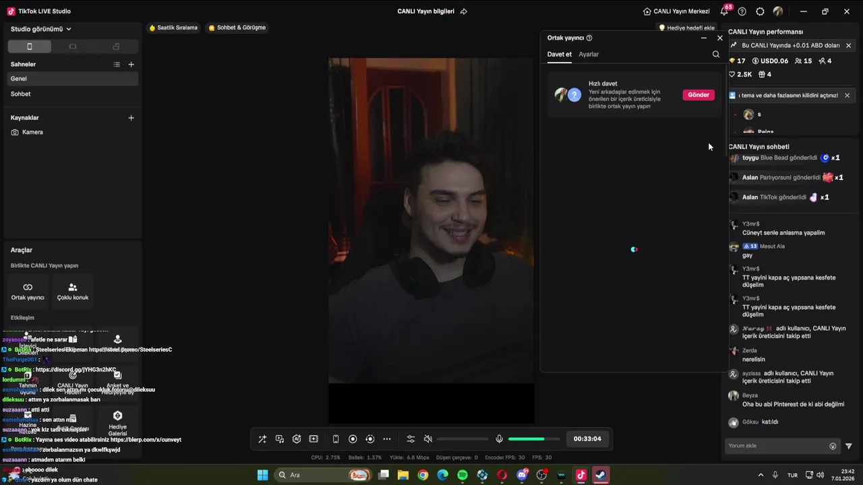The height and width of the screenshot is (485, 863).
Task: Open the emoji picker in comment box
Action: [833, 446]
